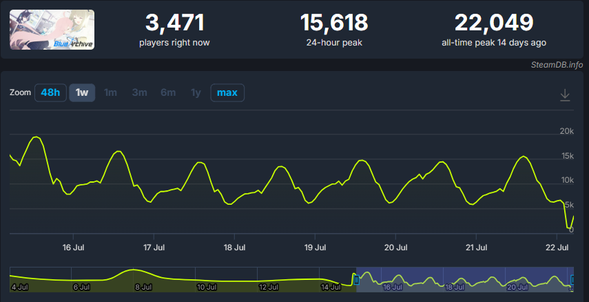Image resolution: width=589 pixels, height=302 pixels.
Task: Click '10 Jul' in the navigator
Action: click(x=206, y=288)
